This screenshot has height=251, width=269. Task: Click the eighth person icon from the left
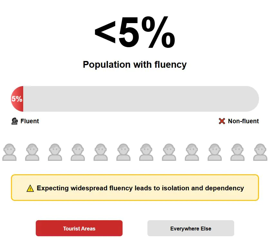(169, 152)
